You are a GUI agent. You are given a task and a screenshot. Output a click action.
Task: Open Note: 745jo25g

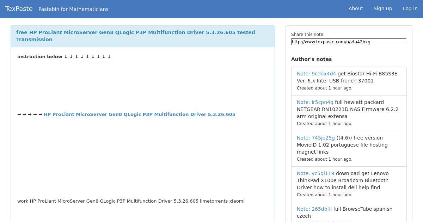pos(316,138)
